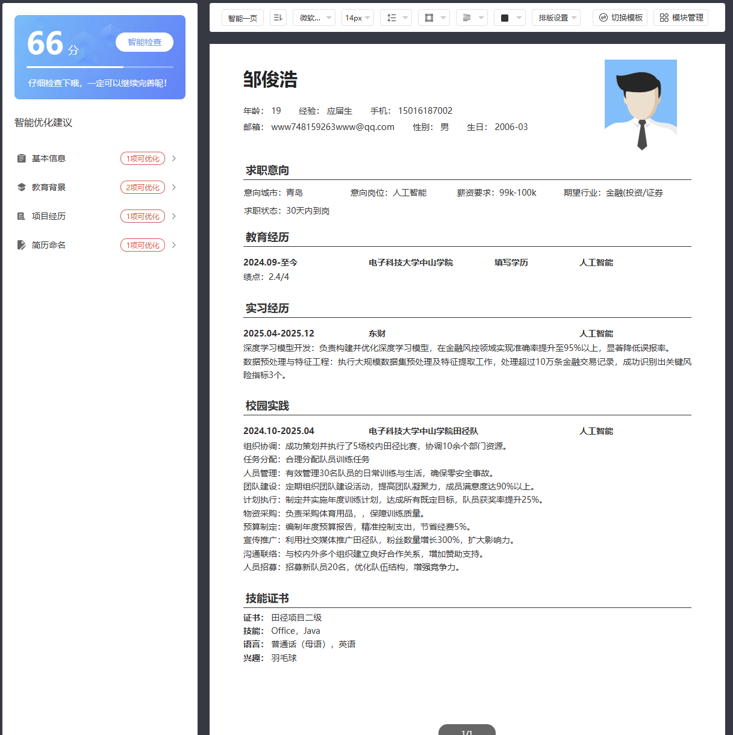Open the black theme color swatch

pos(510,17)
